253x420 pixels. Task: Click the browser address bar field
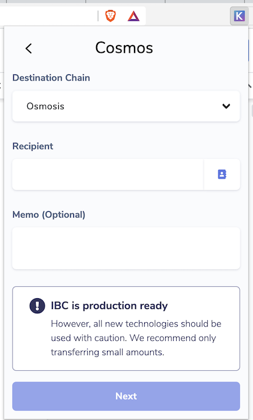pos(48,16)
